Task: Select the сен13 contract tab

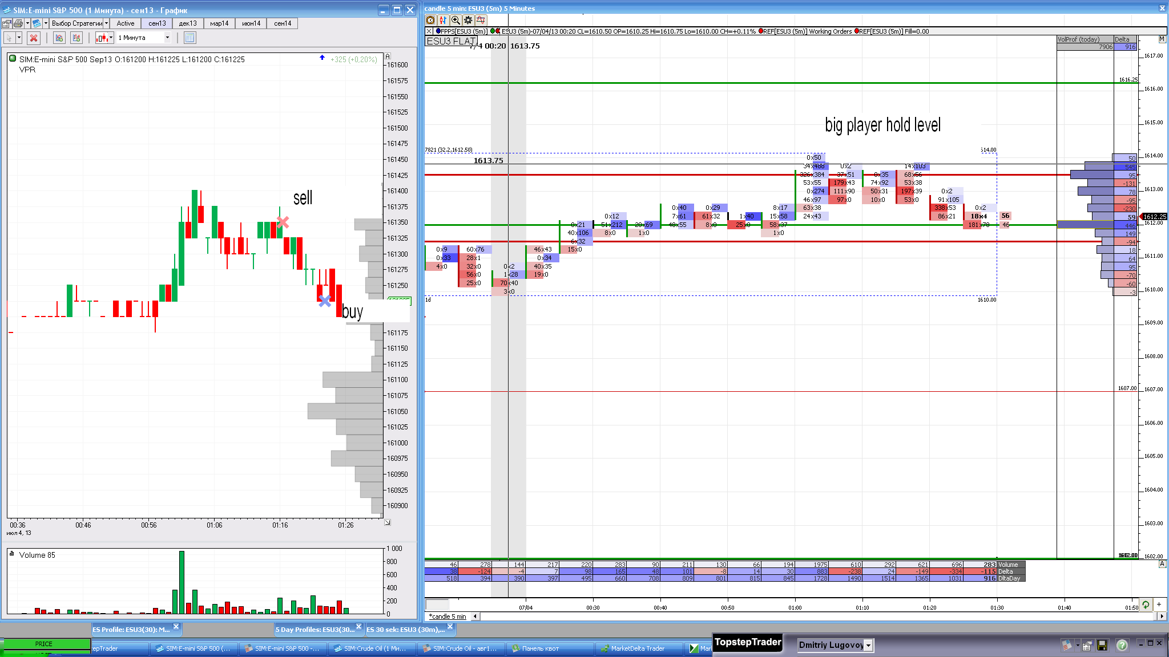Action: coord(157,23)
